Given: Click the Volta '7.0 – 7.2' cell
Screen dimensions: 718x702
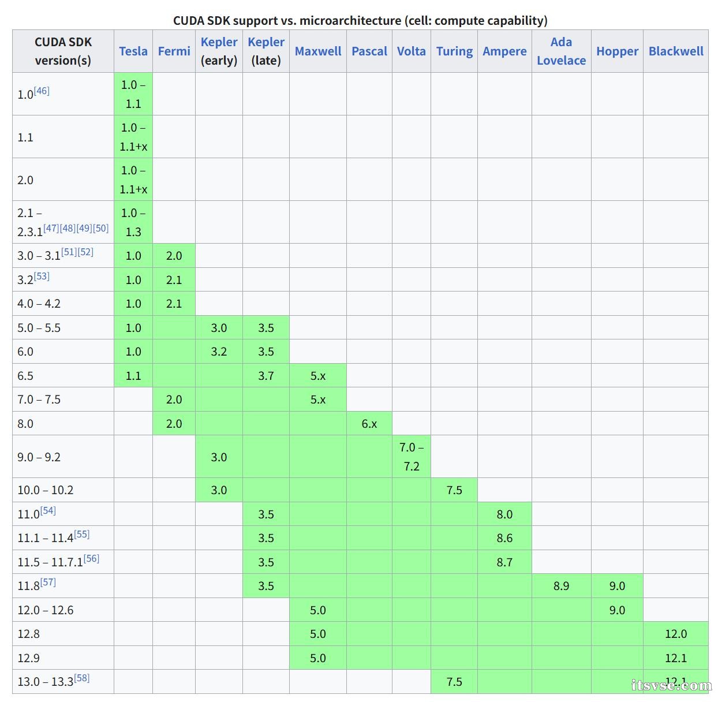Looking at the screenshot, I should [412, 457].
